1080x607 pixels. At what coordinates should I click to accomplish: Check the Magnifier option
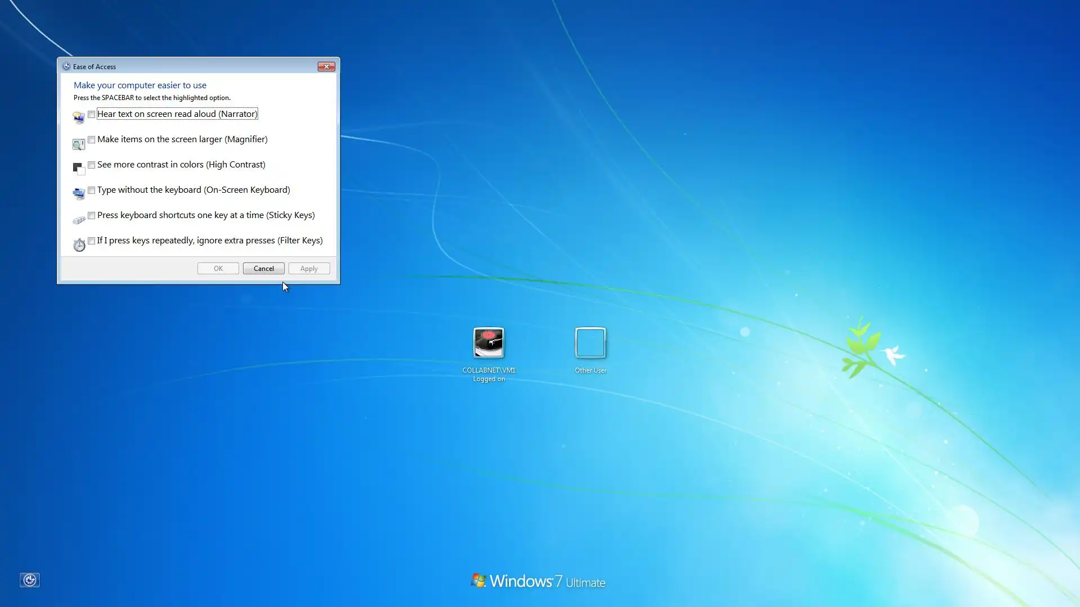click(92, 139)
